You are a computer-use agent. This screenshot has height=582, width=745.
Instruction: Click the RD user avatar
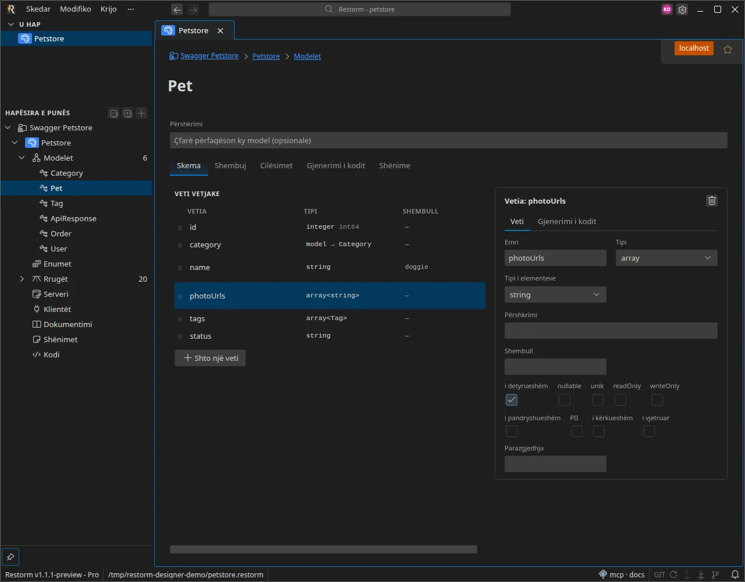click(667, 9)
